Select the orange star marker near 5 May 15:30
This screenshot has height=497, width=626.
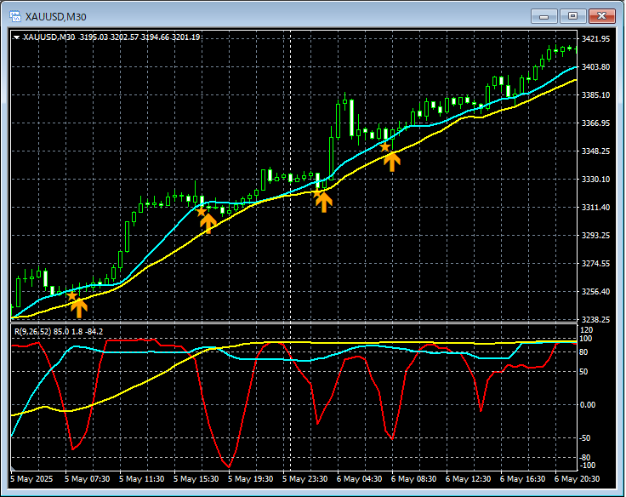201,211
